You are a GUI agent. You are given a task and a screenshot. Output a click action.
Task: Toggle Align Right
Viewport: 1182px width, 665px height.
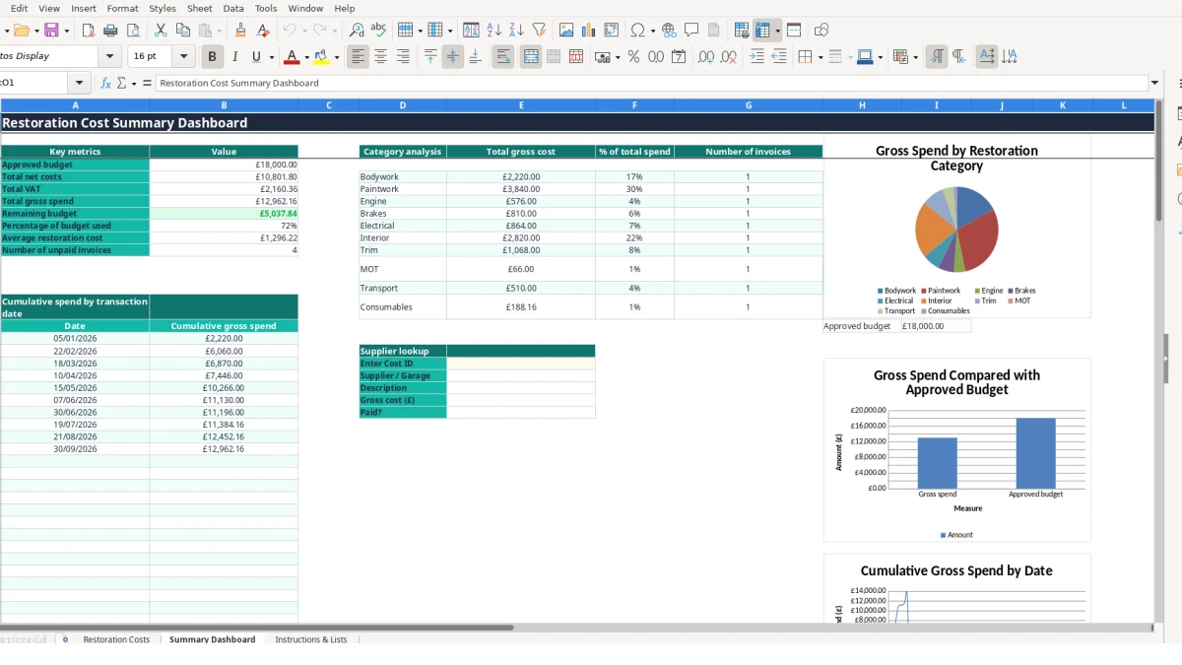point(403,57)
